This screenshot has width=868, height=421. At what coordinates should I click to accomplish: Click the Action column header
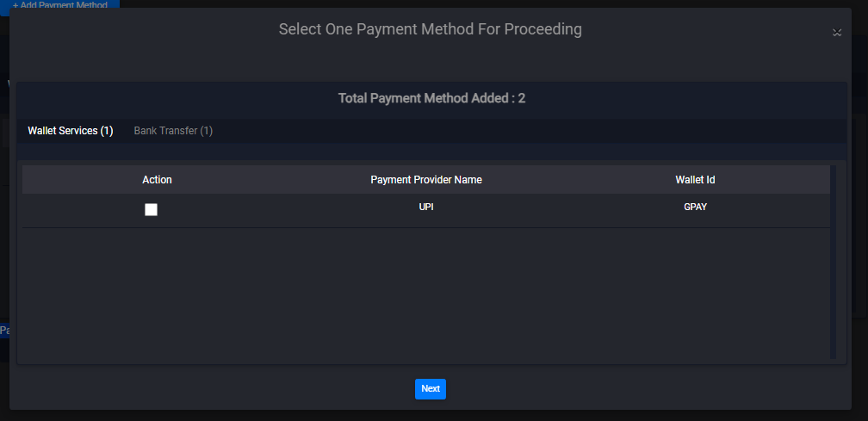pos(157,180)
